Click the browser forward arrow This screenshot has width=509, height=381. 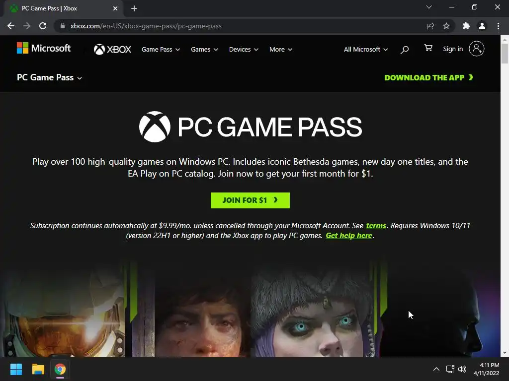click(x=27, y=26)
